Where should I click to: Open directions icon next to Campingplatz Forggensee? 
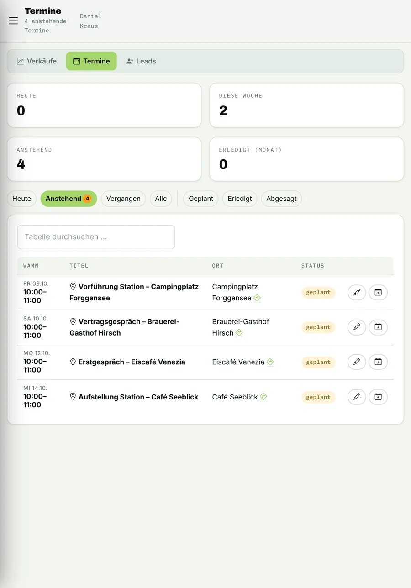[257, 298]
